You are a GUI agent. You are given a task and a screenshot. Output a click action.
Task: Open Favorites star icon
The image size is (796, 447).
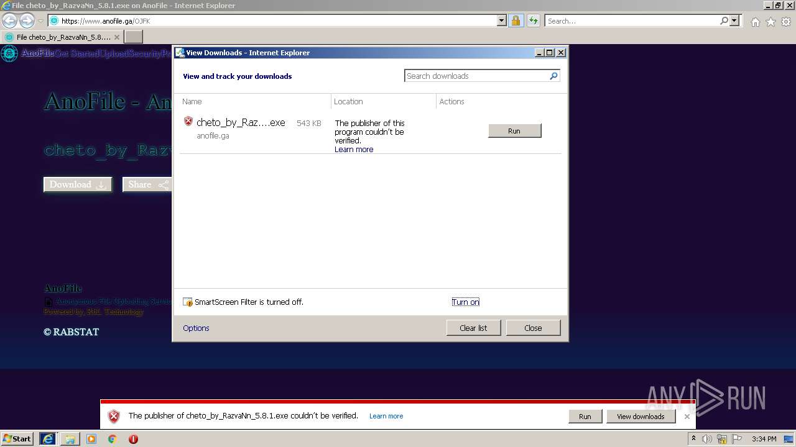click(771, 21)
